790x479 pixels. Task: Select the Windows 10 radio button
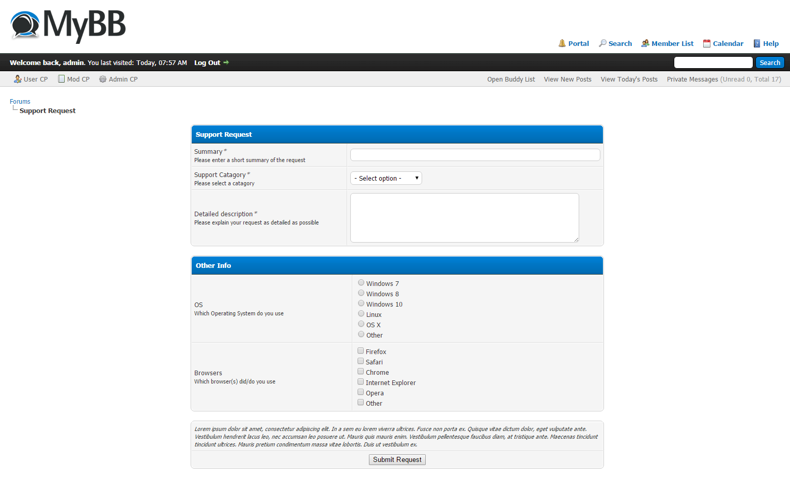(361, 304)
